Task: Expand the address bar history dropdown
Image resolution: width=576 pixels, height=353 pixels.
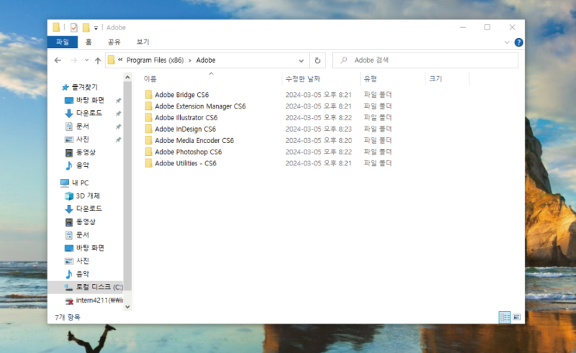Action: coord(301,60)
